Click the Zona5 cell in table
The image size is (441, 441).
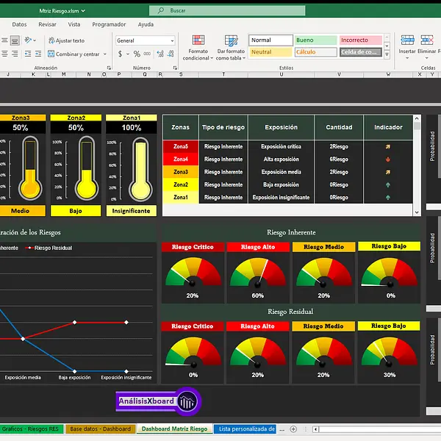[x=181, y=146]
